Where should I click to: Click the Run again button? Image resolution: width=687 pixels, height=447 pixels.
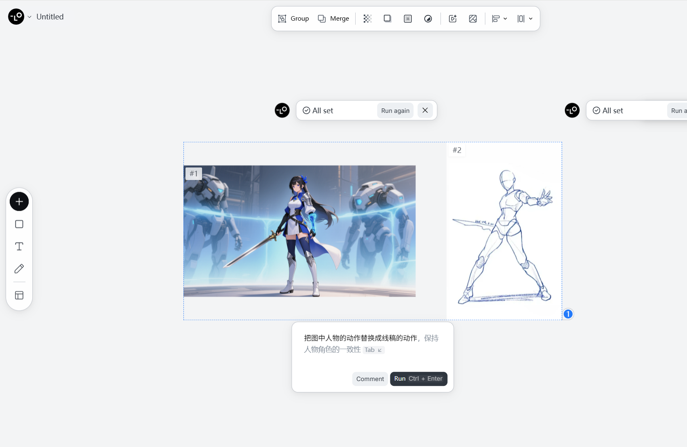pyautogui.click(x=395, y=110)
